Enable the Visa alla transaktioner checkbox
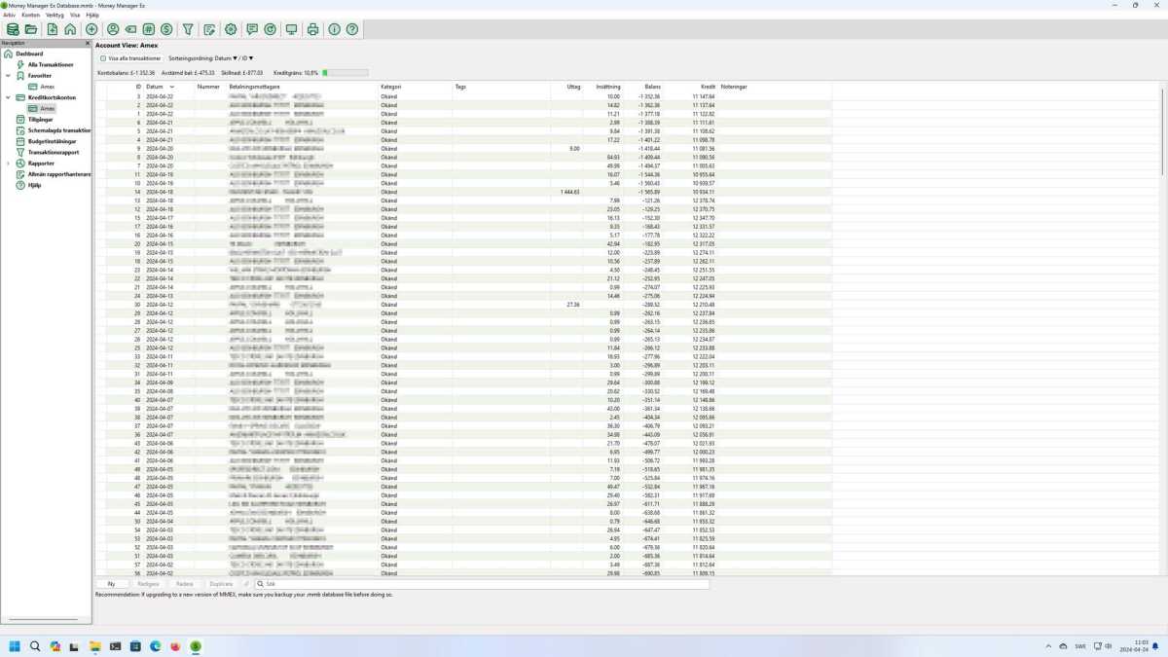This screenshot has height=657, width=1168. tap(103, 57)
